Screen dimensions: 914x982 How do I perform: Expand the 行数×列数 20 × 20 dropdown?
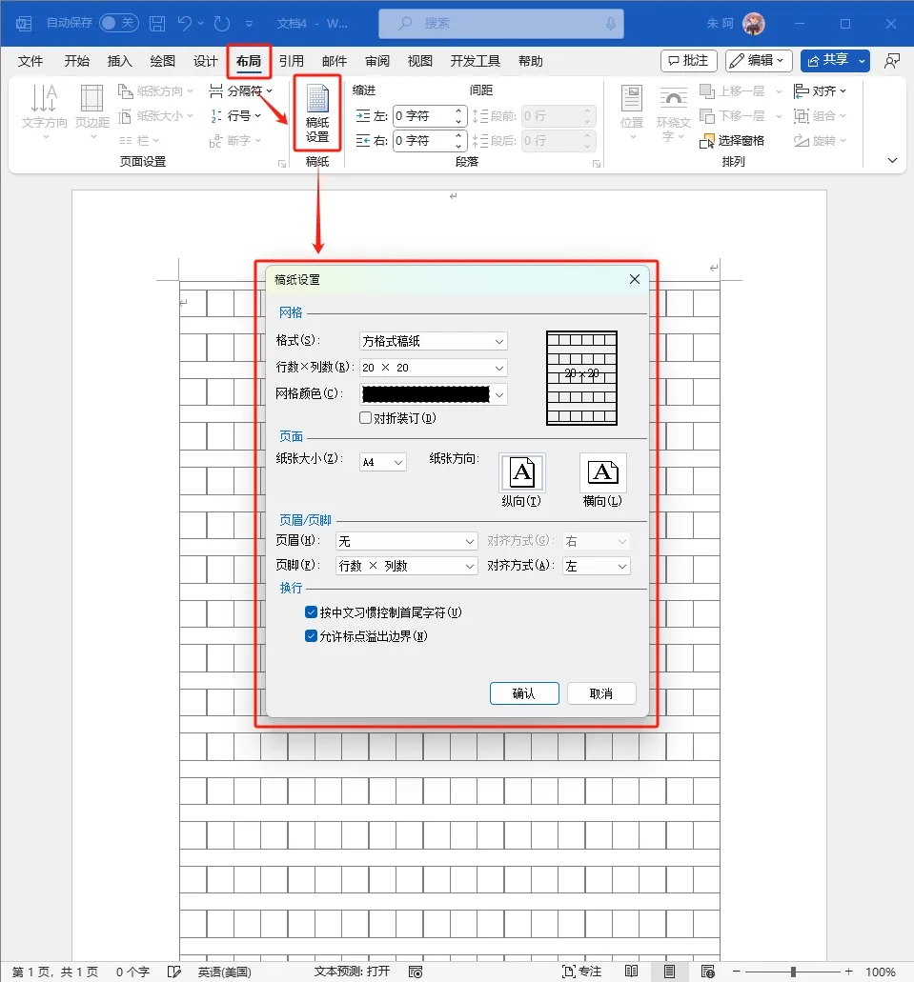point(433,368)
